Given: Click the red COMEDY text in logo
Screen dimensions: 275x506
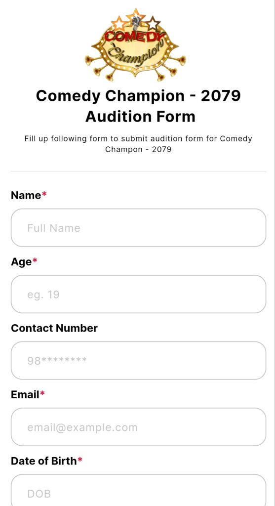Looking at the screenshot, I should [x=134, y=36].
